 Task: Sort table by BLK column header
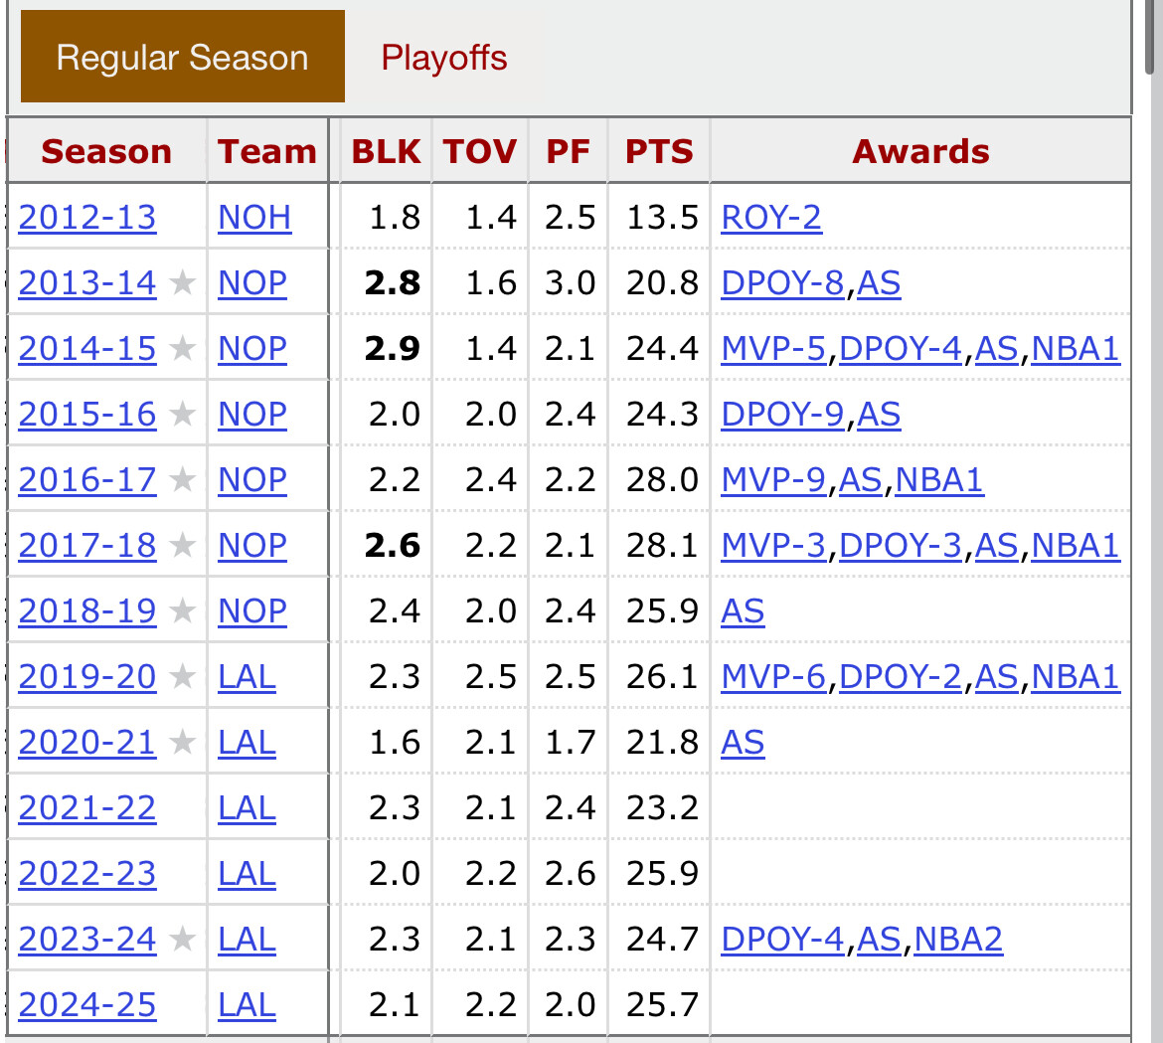tap(386, 151)
